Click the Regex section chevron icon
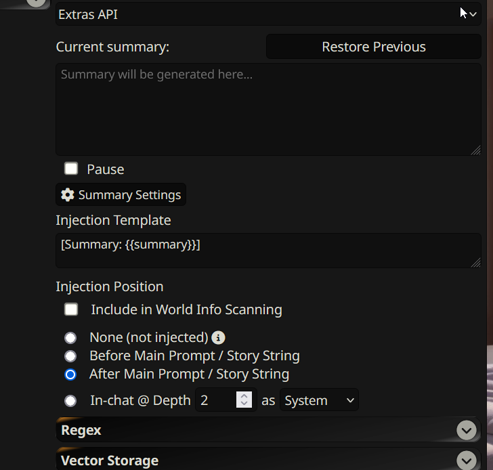Viewport: 493px width, 470px height. click(x=467, y=430)
